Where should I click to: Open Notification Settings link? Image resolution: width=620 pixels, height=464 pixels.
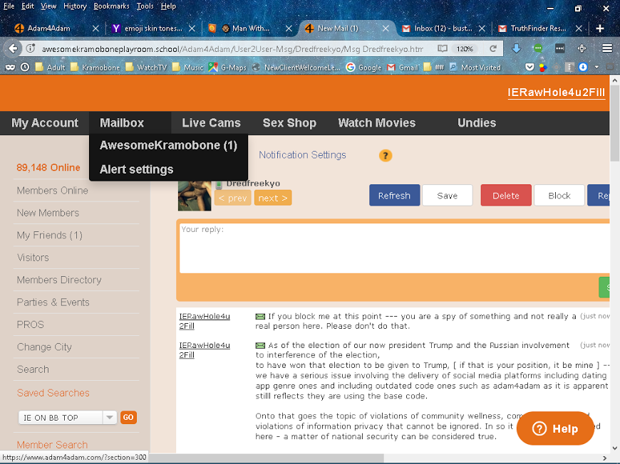pos(302,155)
